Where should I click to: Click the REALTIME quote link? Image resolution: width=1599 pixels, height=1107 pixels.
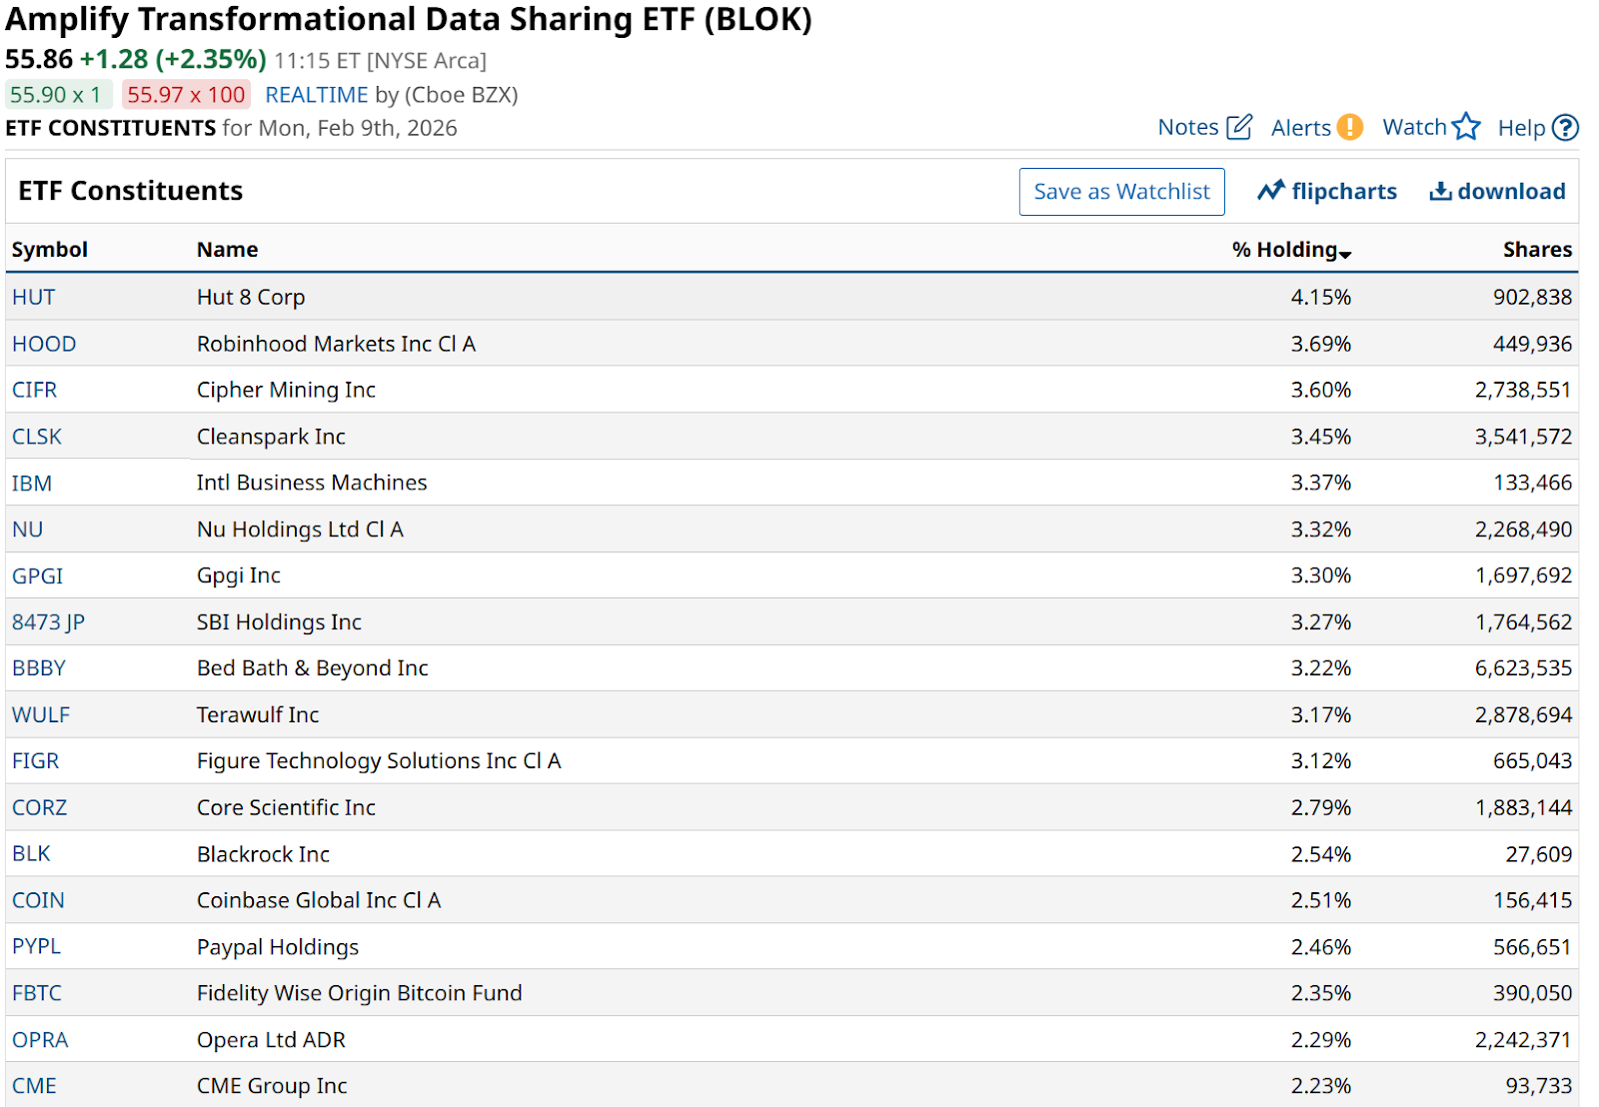click(316, 95)
